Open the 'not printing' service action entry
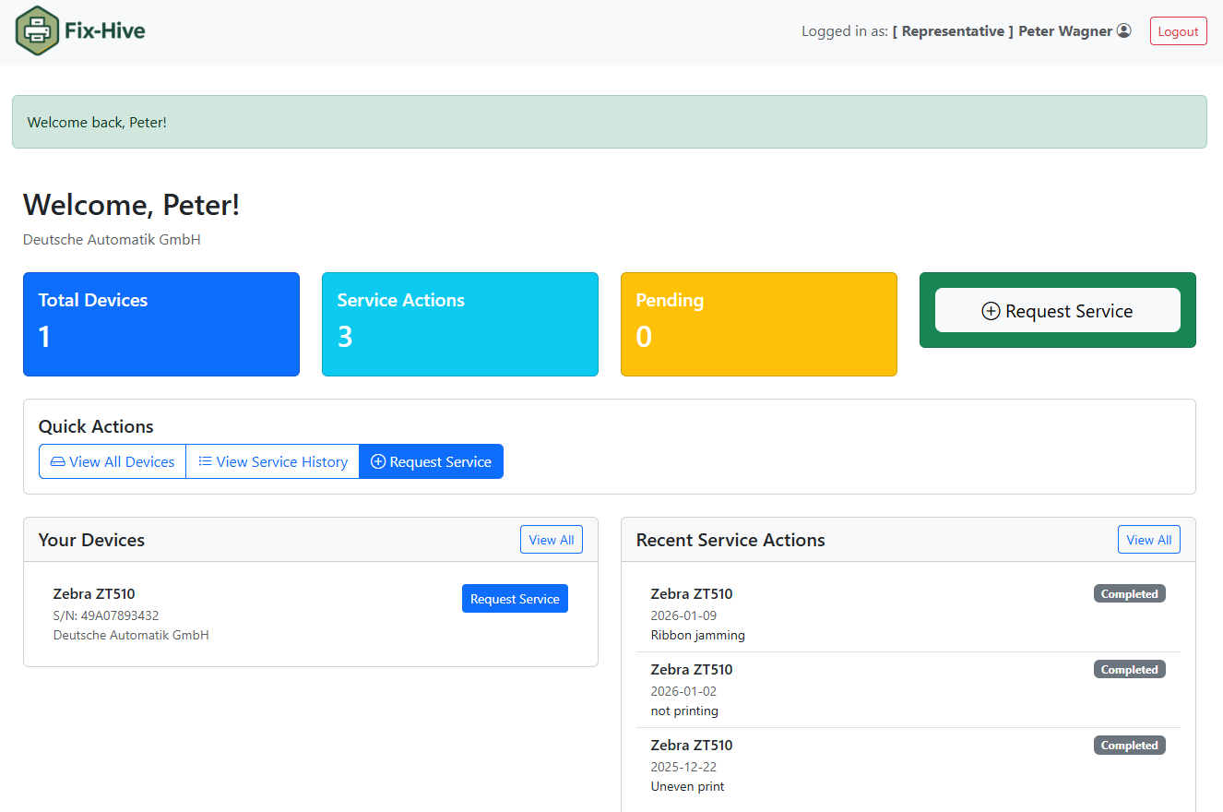1223x812 pixels. (684, 710)
